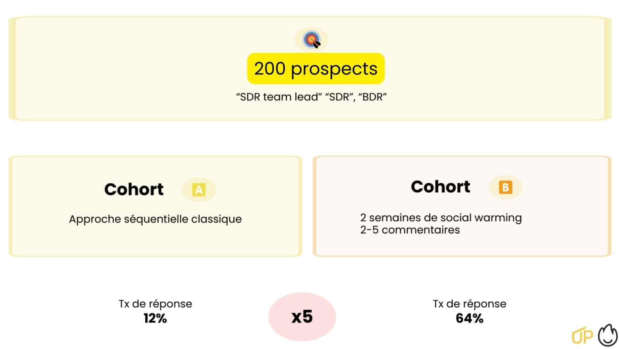
Task: Click the "2-5 commentaires" line
Action: tap(410, 230)
